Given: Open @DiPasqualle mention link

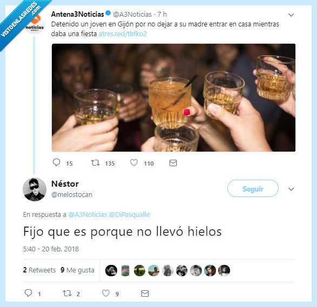Looking at the screenshot, I should (130, 215).
